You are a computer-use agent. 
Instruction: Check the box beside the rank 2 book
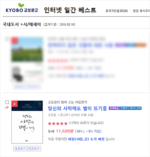pos(7,102)
